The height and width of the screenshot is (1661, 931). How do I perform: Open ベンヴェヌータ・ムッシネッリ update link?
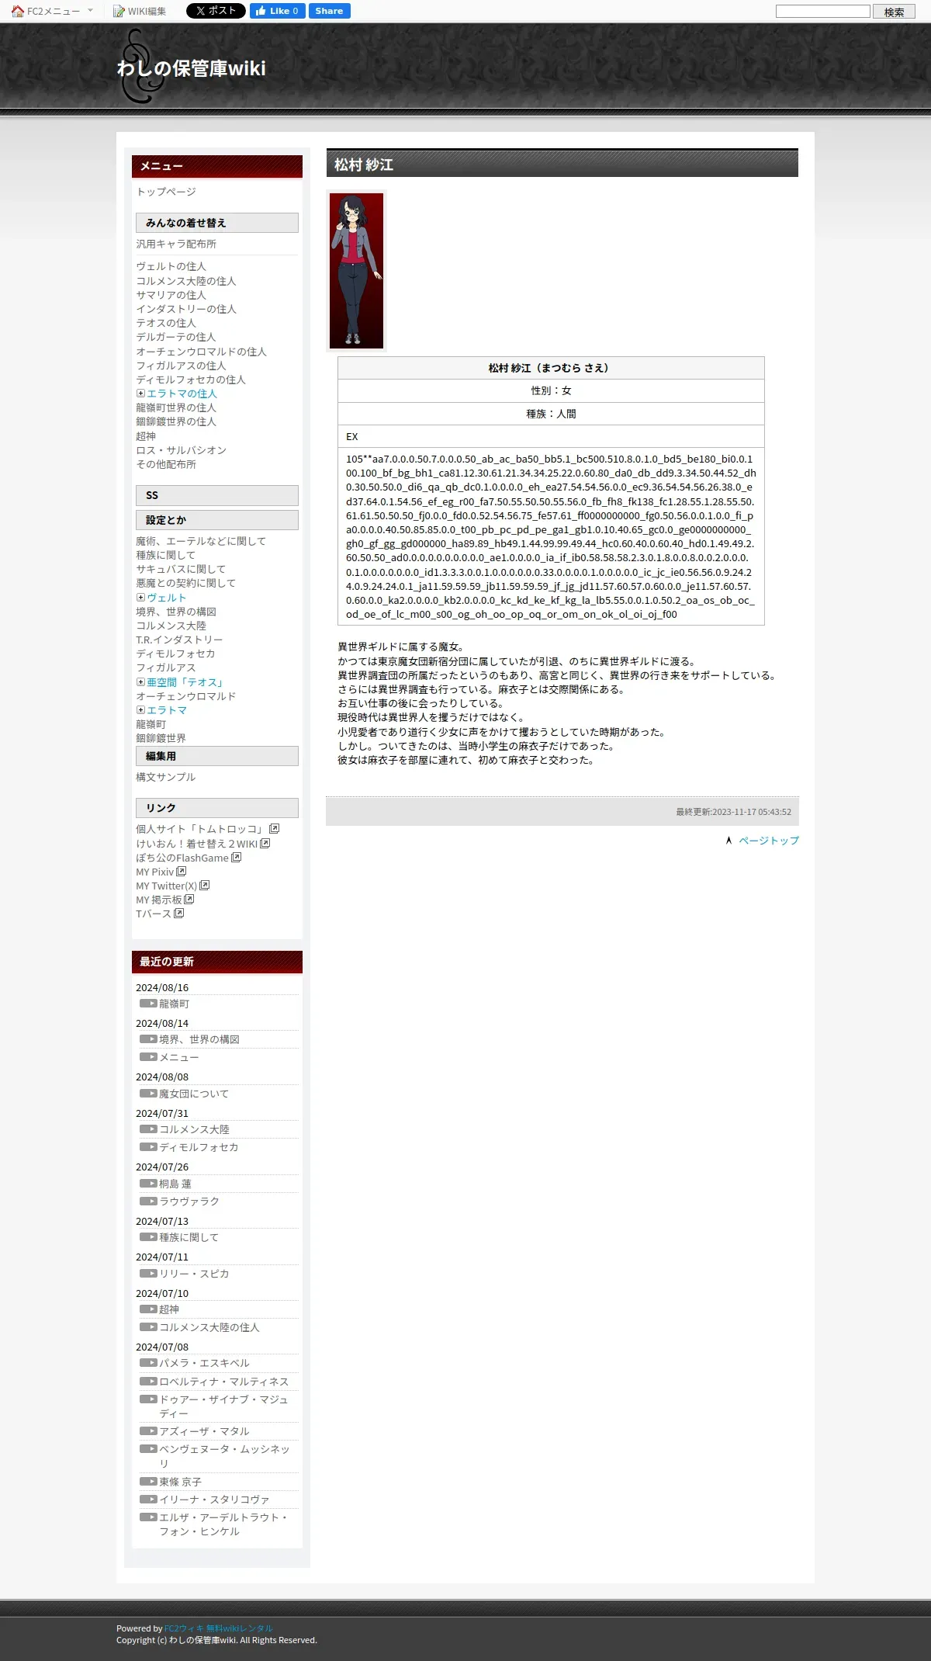coord(224,1456)
